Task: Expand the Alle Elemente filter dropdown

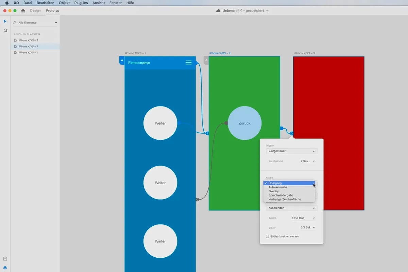Action: [x=56, y=22]
